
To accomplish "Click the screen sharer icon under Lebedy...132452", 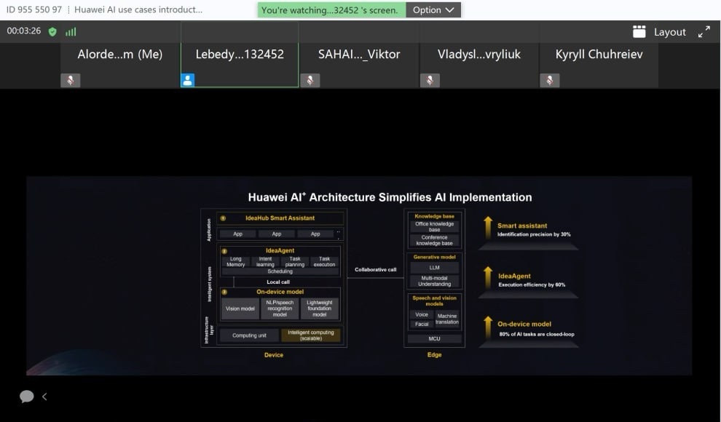I will pos(188,80).
